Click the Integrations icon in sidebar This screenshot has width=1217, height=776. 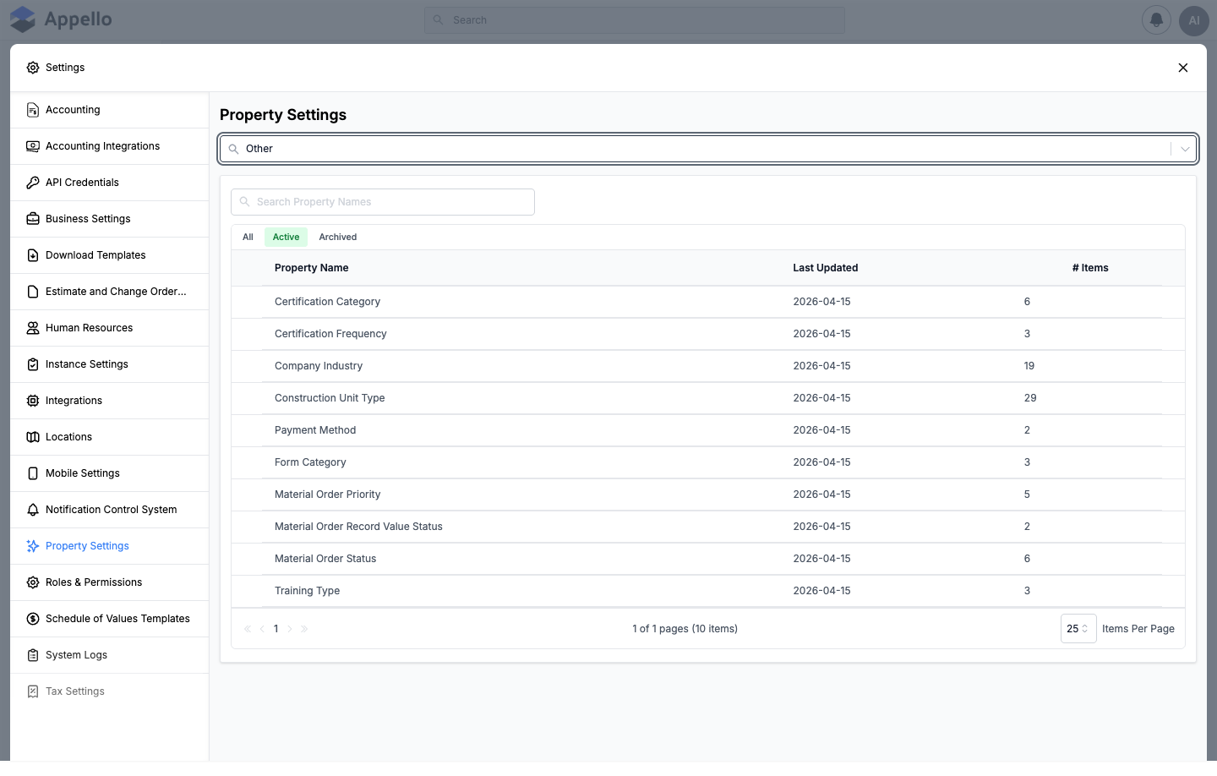click(33, 401)
